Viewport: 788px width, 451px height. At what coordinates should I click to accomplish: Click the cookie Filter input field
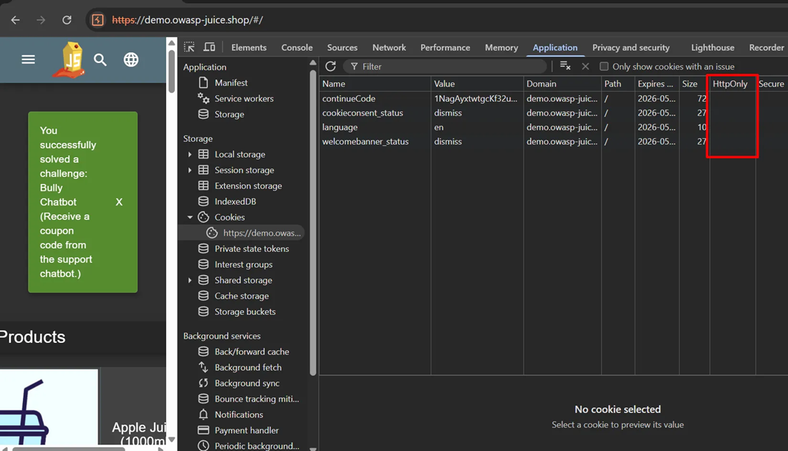point(445,67)
